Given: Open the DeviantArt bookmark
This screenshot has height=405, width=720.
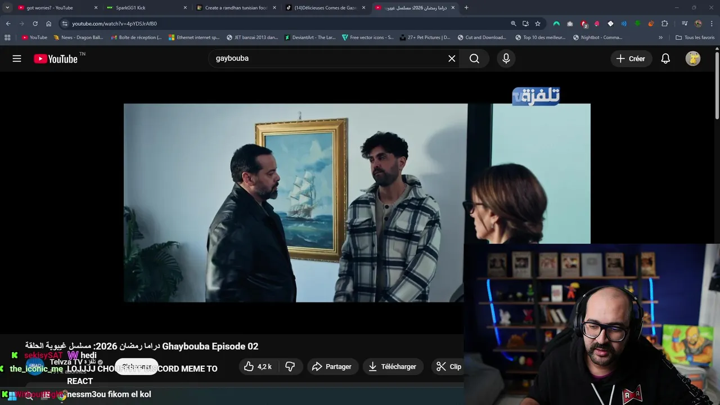Looking at the screenshot, I should 309,38.
